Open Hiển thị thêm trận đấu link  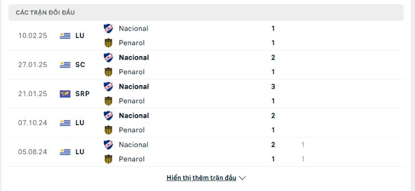(201, 178)
